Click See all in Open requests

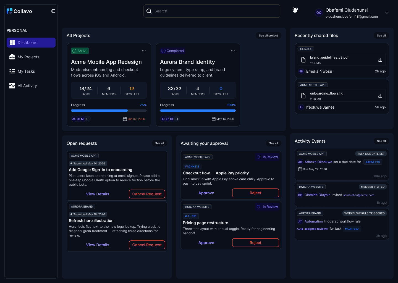(159, 143)
